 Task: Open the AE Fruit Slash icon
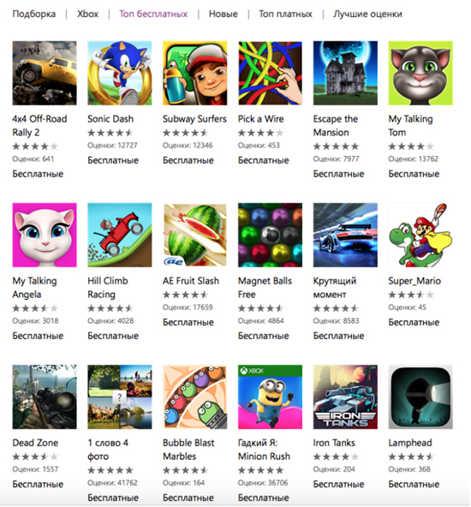[195, 235]
